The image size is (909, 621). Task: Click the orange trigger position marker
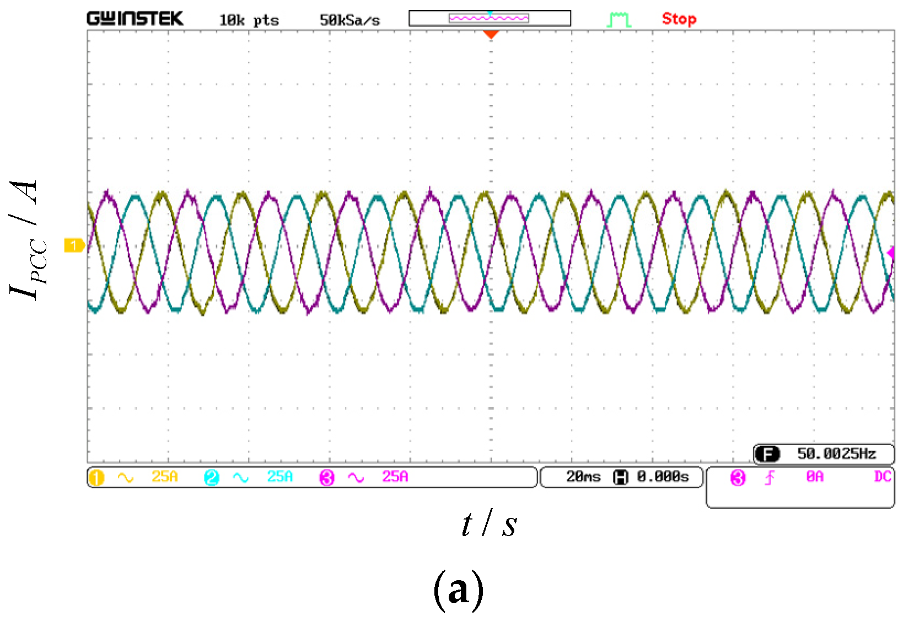491,34
